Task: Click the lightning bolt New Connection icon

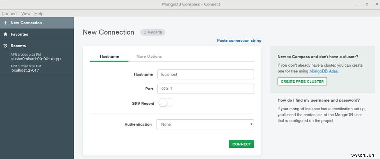Action: click(x=5, y=23)
